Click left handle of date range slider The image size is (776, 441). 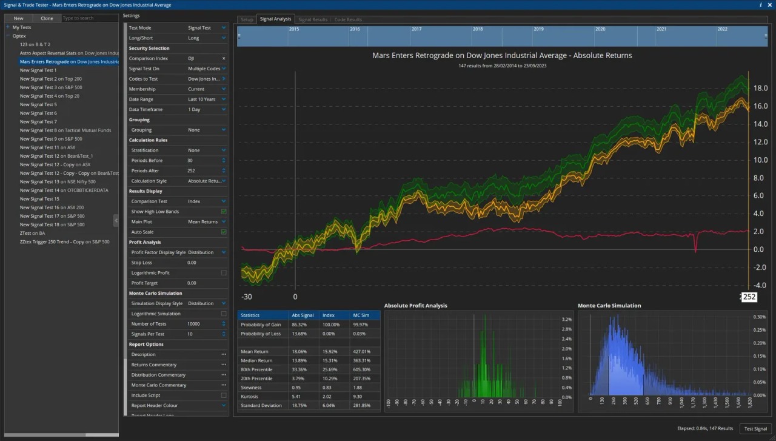(x=239, y=36)
